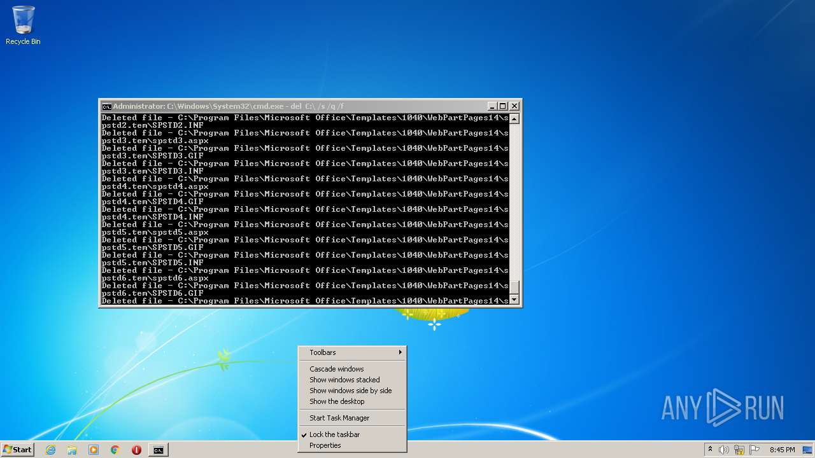Click the line 'pstd4.tem\spstd4.aspx'

click(155, 186)
